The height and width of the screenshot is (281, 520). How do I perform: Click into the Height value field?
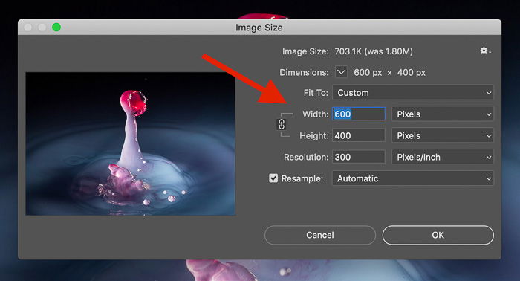point(359,136)
